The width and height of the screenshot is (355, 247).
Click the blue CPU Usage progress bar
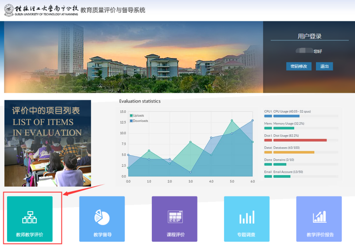(x=286, y=116)
